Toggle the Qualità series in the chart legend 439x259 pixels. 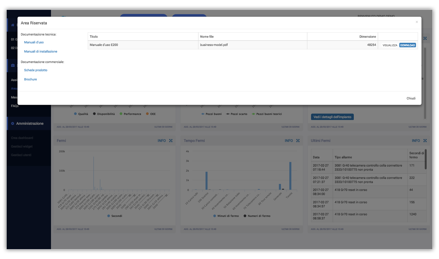coord(81,114)
